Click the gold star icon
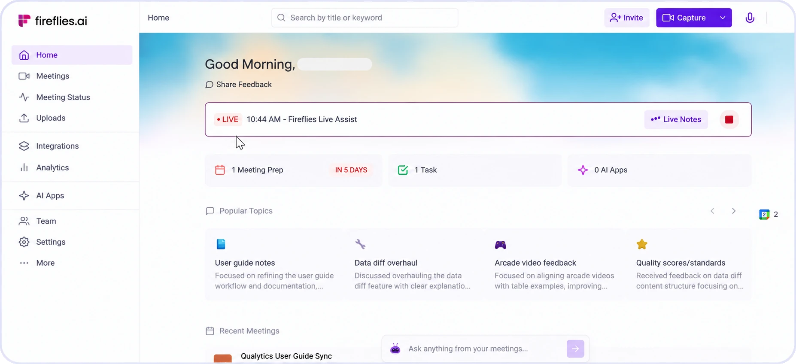Image resolution: width=796 pixels, height=364 pixels. pyautogui.click(x=642, y=244)
